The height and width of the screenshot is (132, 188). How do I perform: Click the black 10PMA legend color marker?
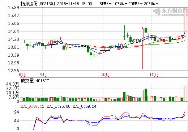126,4
